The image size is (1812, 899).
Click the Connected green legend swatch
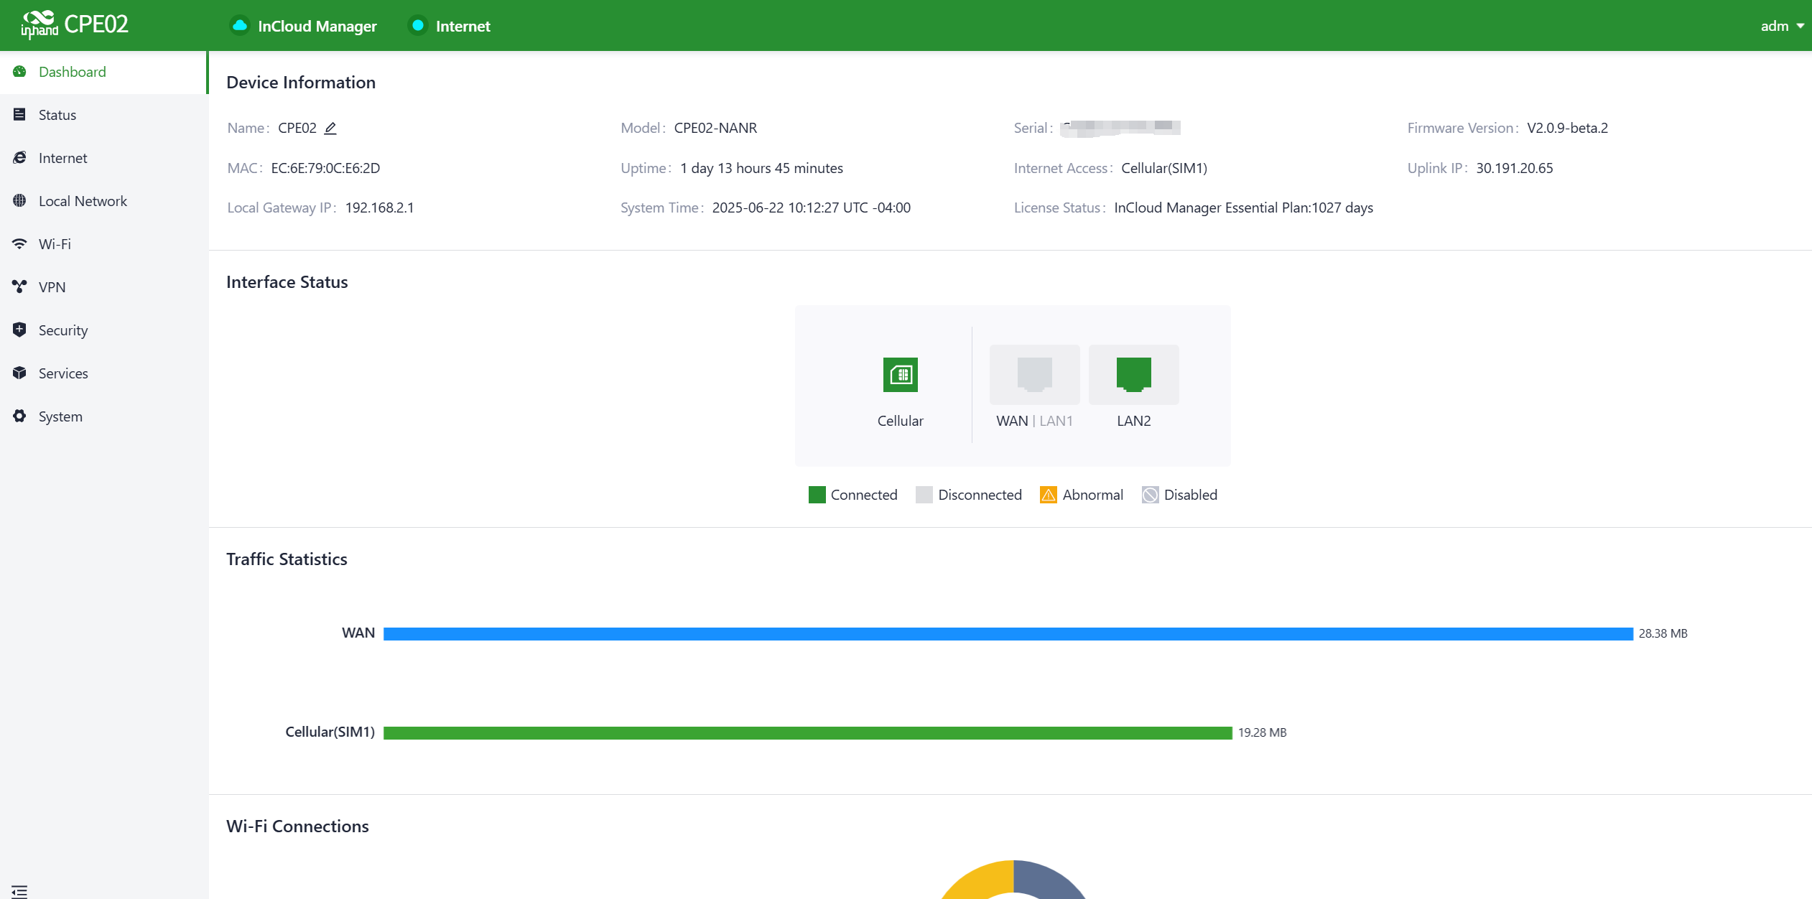pyautogui.click(x=817, y=495)
